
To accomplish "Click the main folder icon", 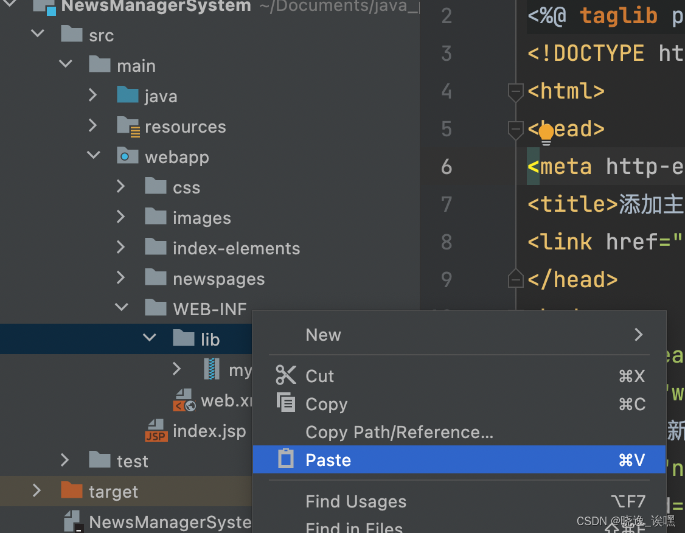I will coord(100,64).
